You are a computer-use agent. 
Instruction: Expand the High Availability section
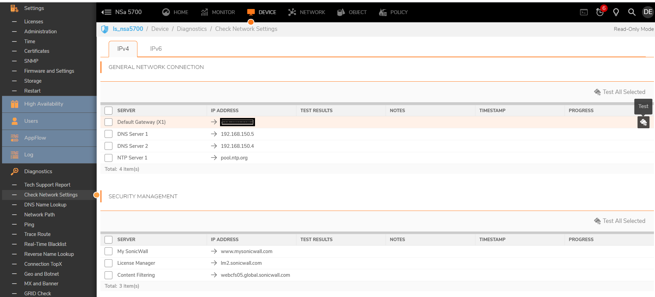pyautogui.click(x=44, y=104)
